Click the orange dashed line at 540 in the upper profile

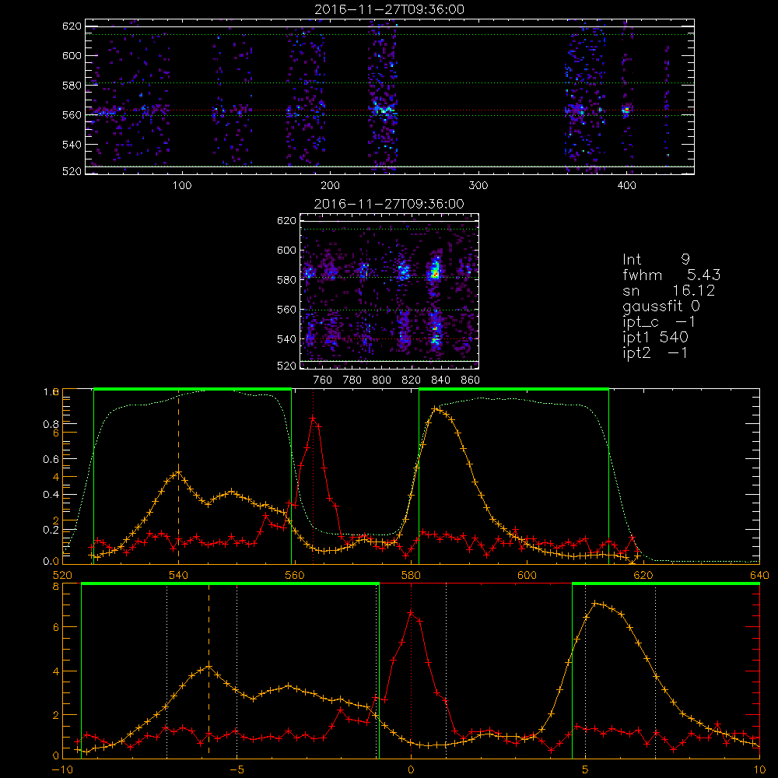click(179, 476)
